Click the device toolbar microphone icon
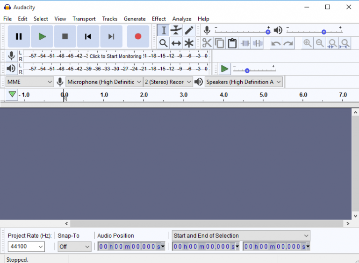Image resolution: width=359 pixels, height=263 pixels. click(60, 82)
